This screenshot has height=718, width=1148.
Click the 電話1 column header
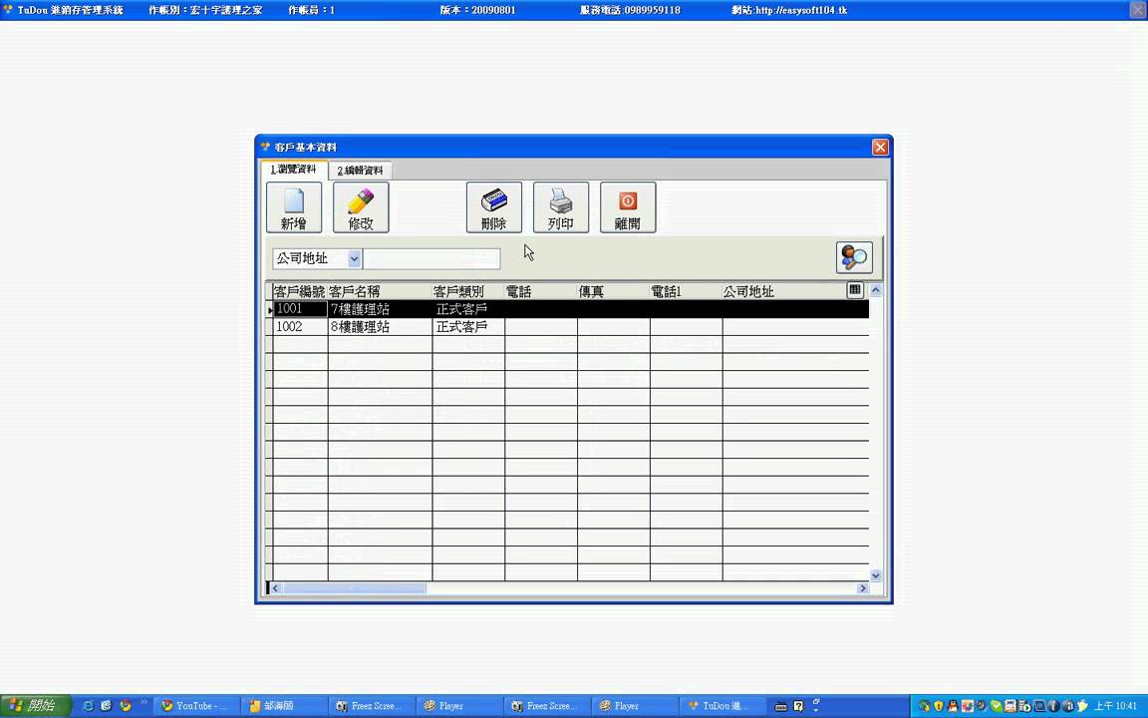click(686, 291)
